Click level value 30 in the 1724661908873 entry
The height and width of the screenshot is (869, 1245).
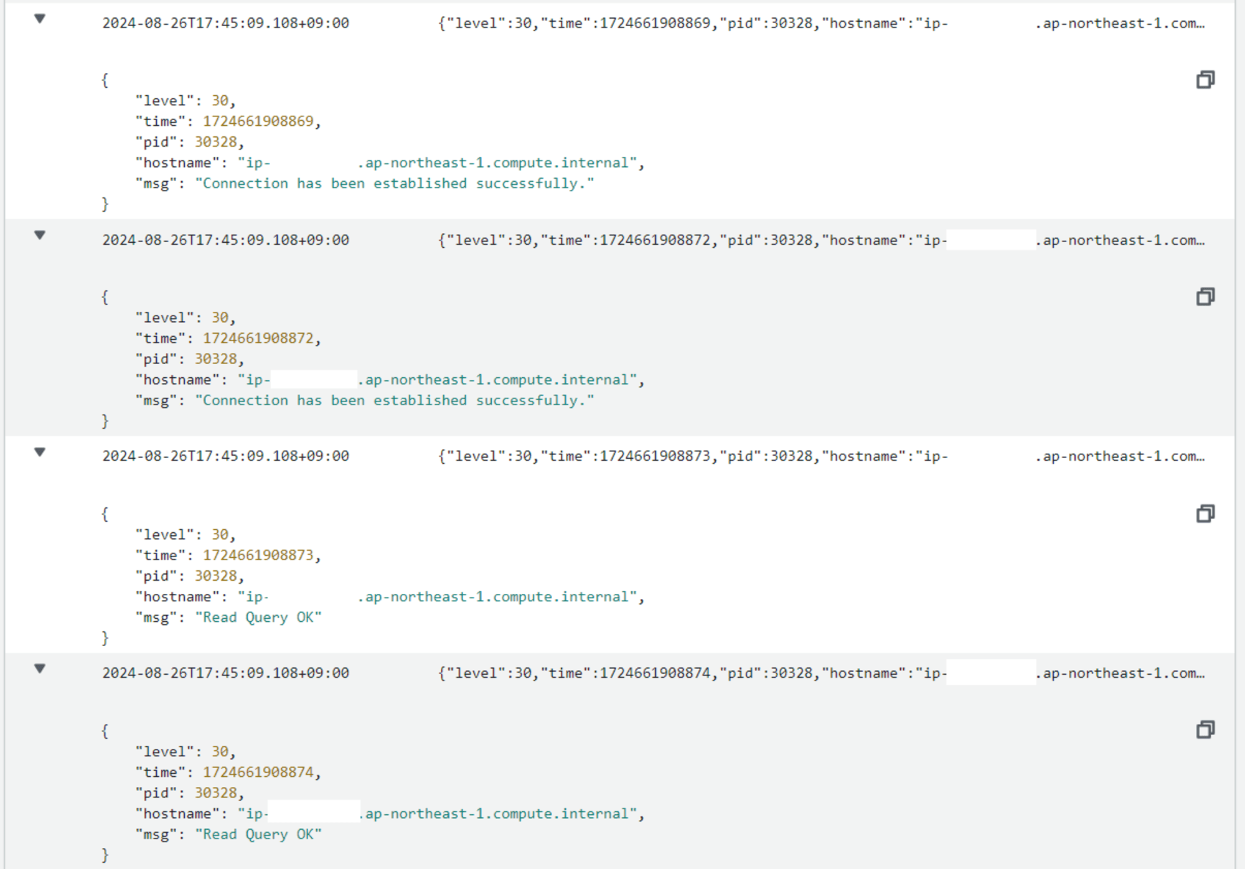[x=220, y=535]
